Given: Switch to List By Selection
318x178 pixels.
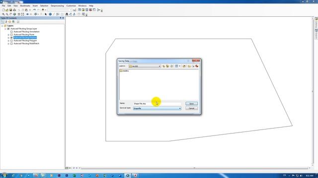Looking at the screenshot, I should pos(13,22).
